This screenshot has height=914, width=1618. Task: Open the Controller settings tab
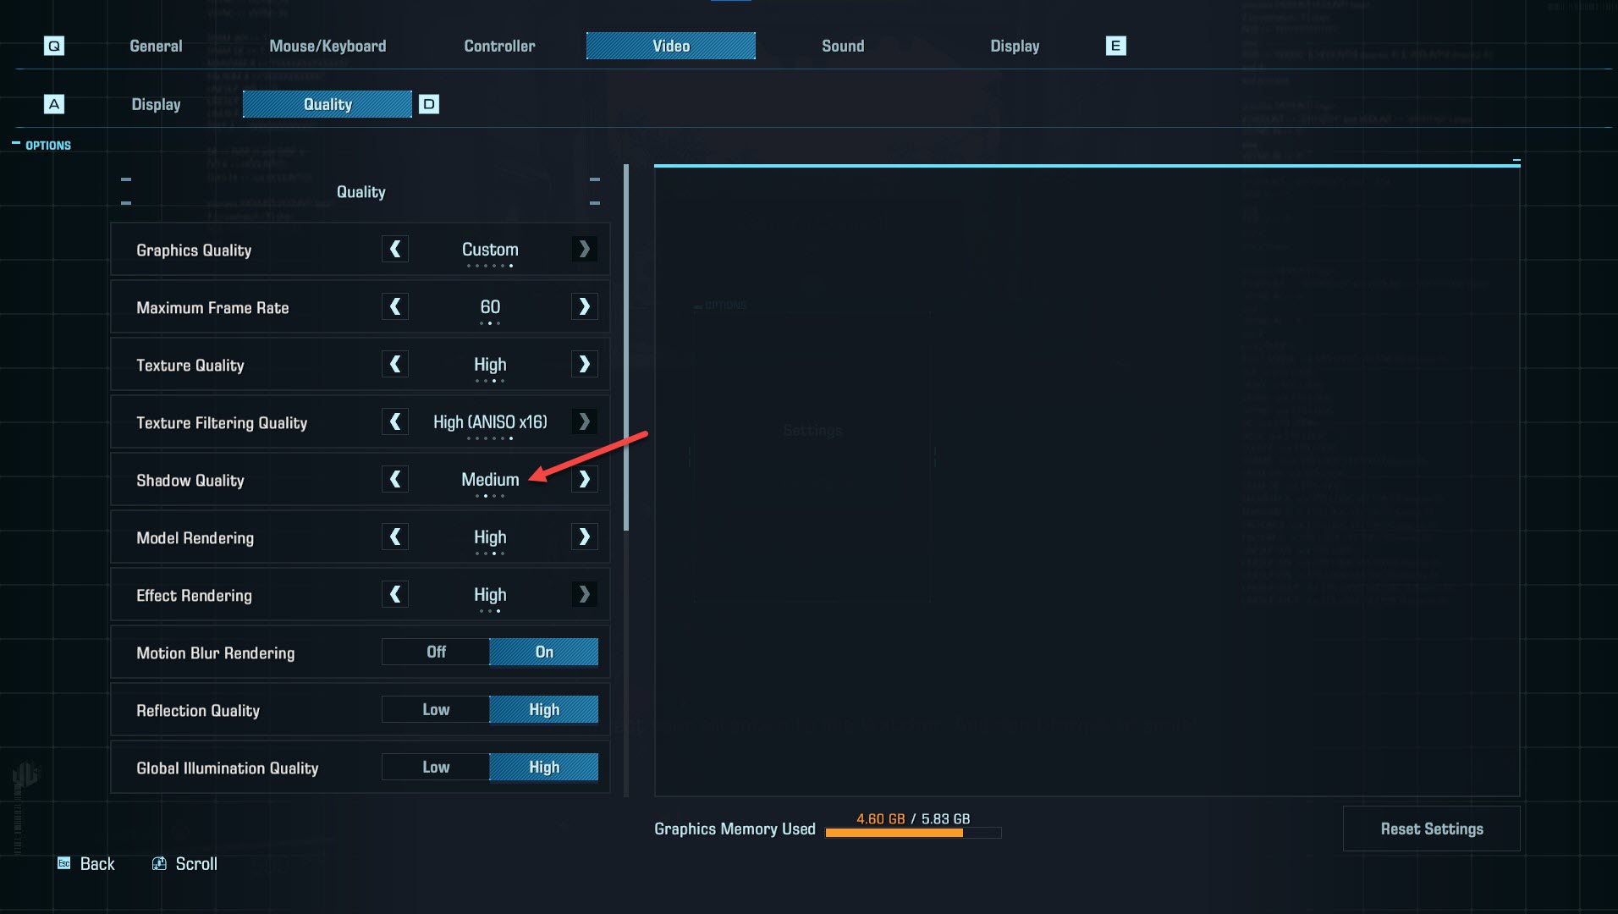499,46
